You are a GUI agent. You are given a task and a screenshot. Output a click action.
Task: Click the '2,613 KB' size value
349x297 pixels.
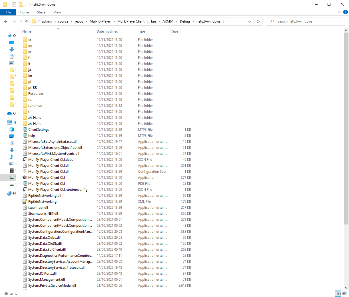coord(185,286)
